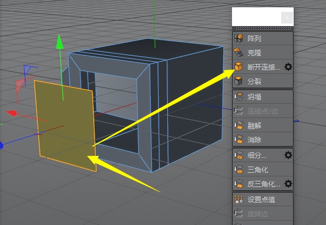326x225 pixels.
Task: Open 断开连接 options via its gear icon
Action: (288, 67)
